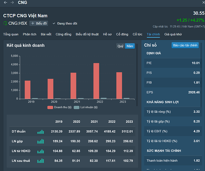This screenshot has width=205, height=171.
Task: Click the DT thuần 2022 value 4185.42
Action: click(110, 131)
